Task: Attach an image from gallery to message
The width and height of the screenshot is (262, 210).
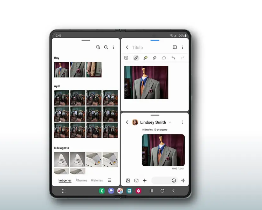Action: coord(128,181)
